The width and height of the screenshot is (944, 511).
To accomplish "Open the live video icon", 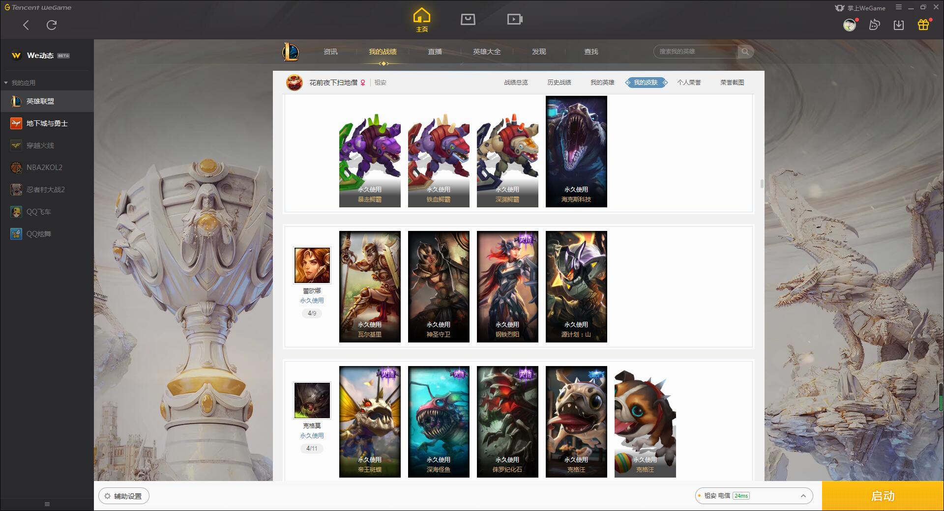I will [x=515, y=19].
